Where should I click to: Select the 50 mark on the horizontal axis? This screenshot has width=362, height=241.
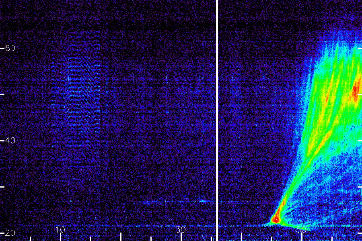(301, 229)
